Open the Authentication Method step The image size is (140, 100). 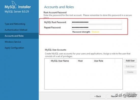click(16, 30)
